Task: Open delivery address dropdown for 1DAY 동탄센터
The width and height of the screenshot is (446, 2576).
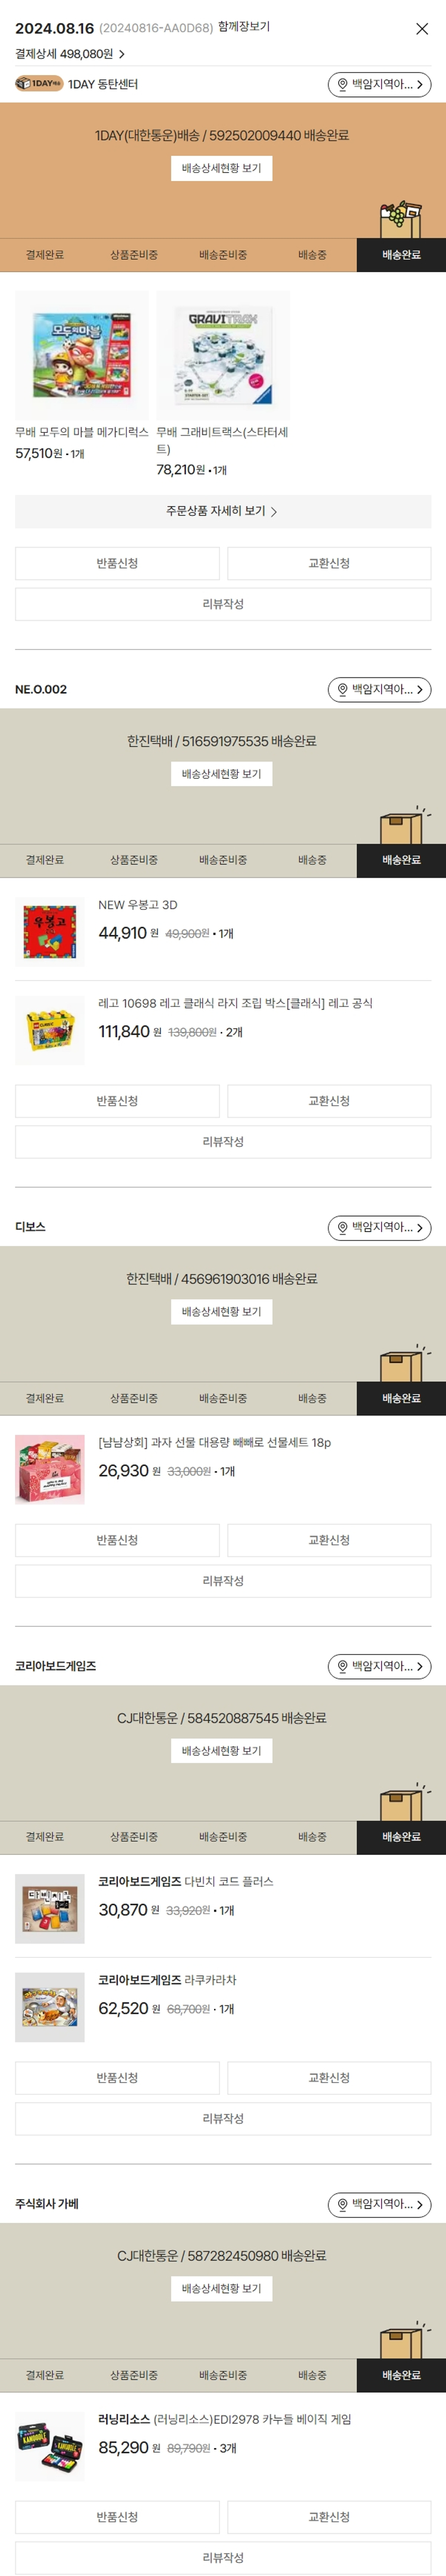Action: click(x=379, y=85)
